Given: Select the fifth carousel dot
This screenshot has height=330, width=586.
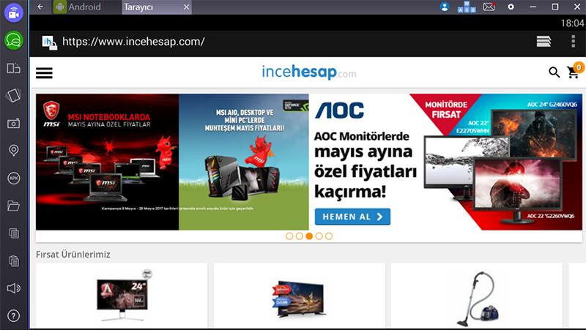Looking at the screenshot, I should pos(328,236).
